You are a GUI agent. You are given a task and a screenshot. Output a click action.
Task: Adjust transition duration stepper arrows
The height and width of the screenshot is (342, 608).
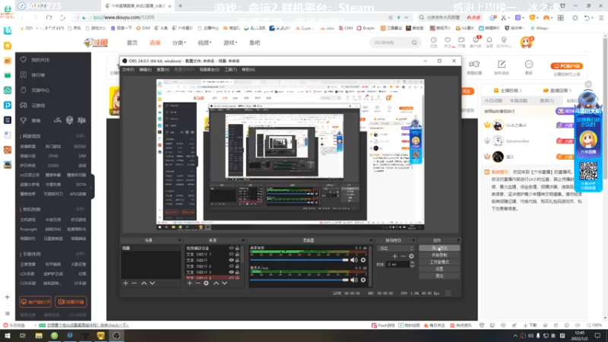click(x=412, y=264)
